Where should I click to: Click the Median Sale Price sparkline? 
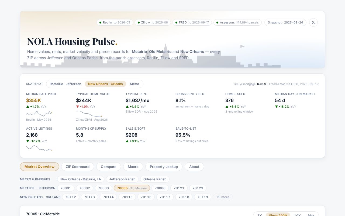39,113
